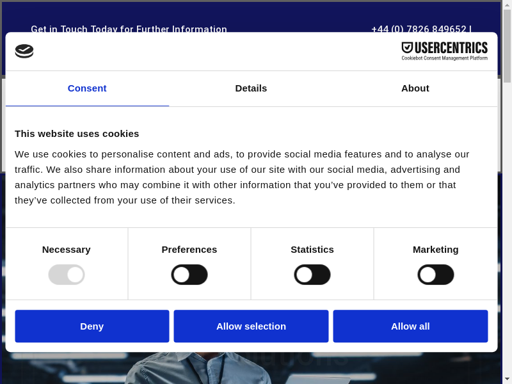The width and height of the screenshot is (512, 384).
Task: Open the Usercentrics logo link
Action: click(444, 51)
